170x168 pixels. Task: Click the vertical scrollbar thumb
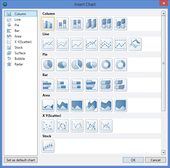point(163,63)
